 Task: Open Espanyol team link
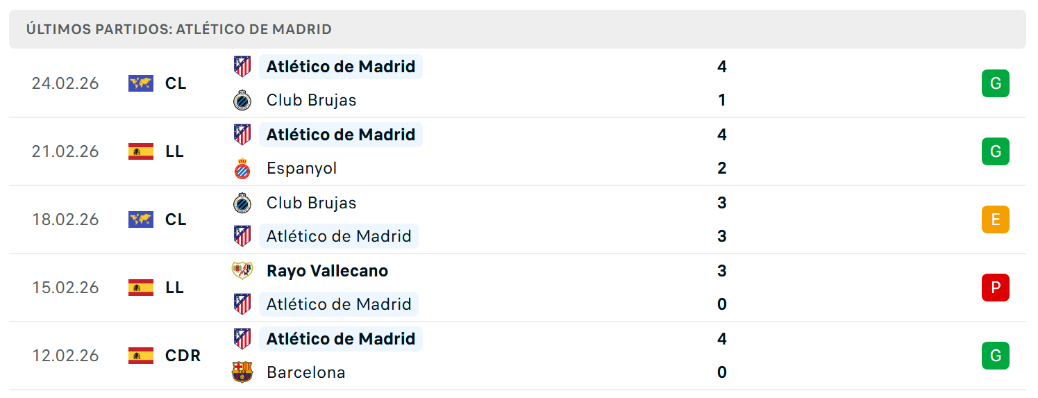click(x=301, y=168)
